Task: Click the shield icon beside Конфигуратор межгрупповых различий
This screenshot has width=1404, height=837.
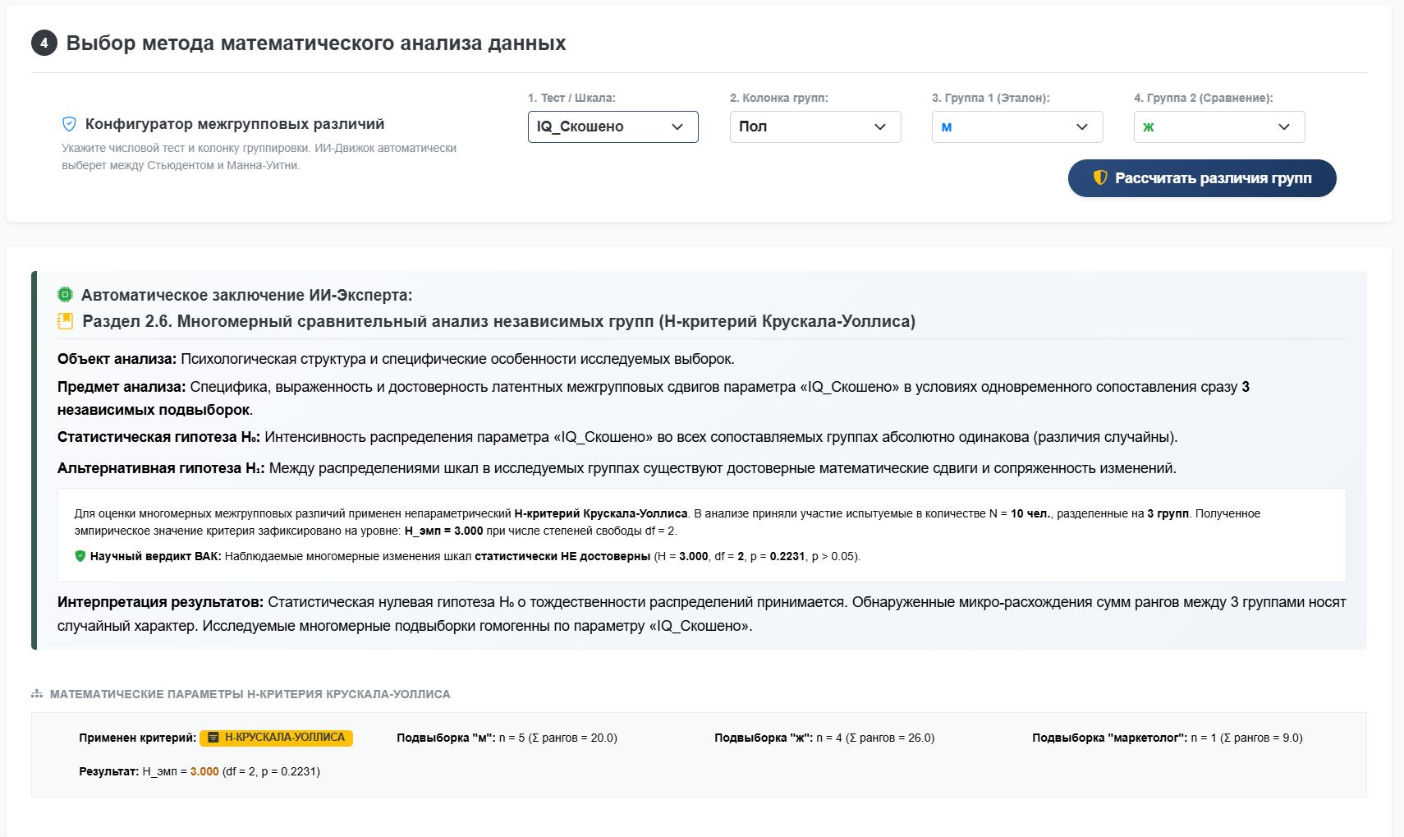Action: pyautogui.click(x=70, y=124)
